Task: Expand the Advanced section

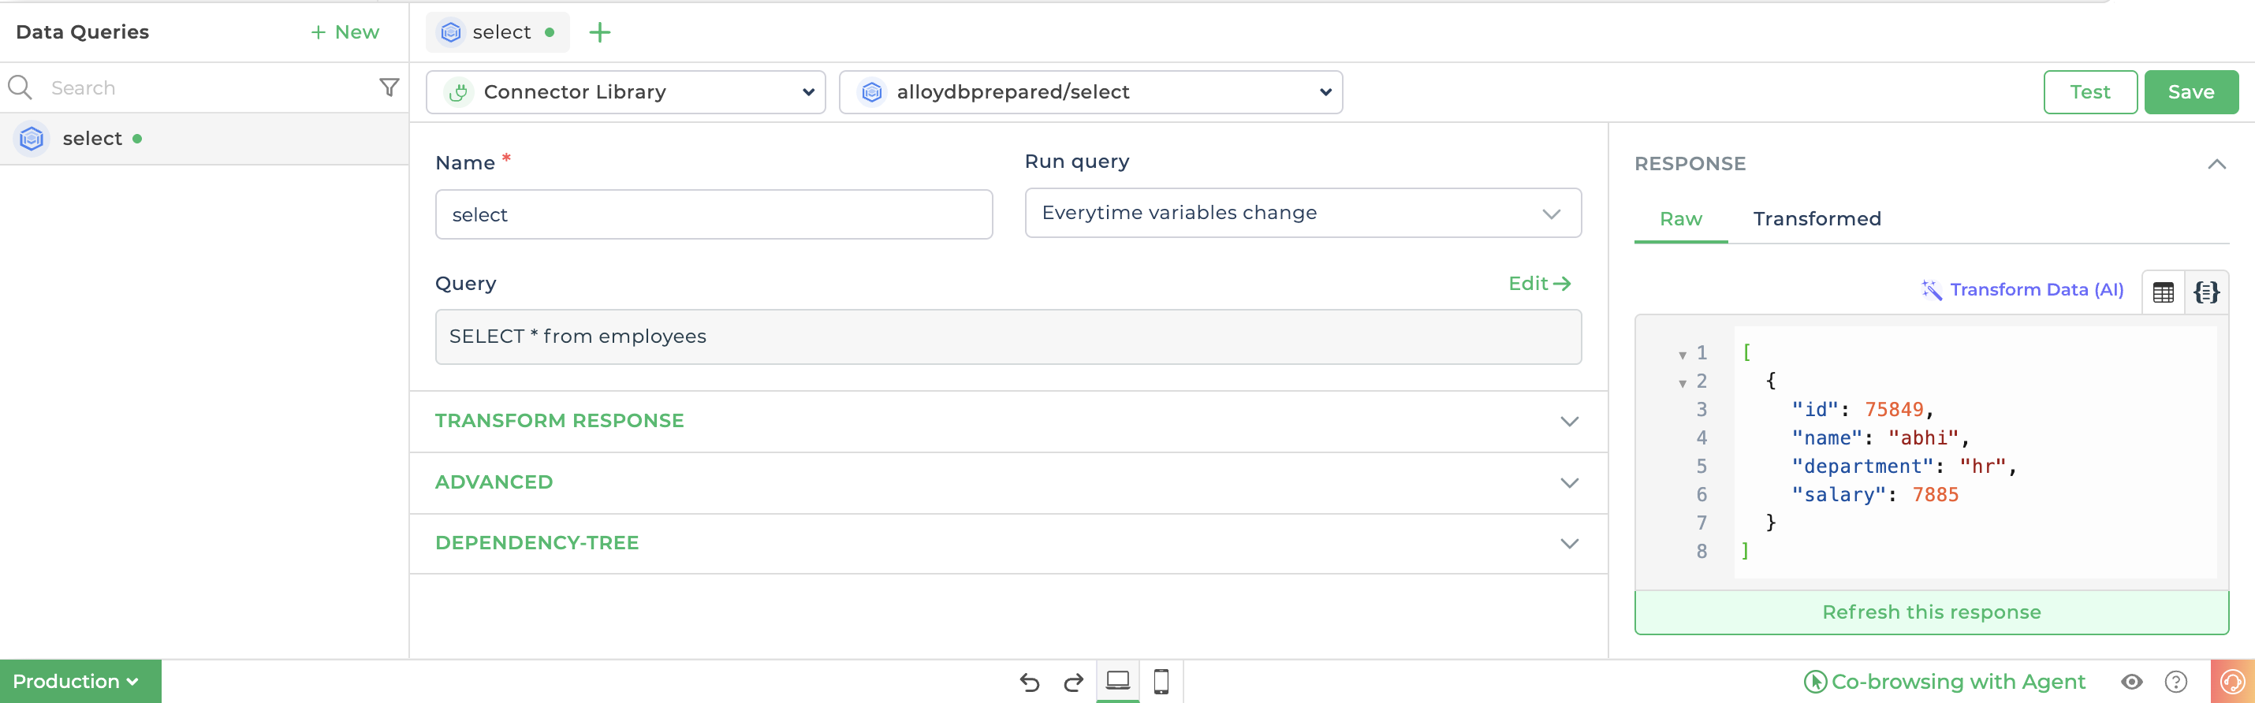Action: (1008, 482)
